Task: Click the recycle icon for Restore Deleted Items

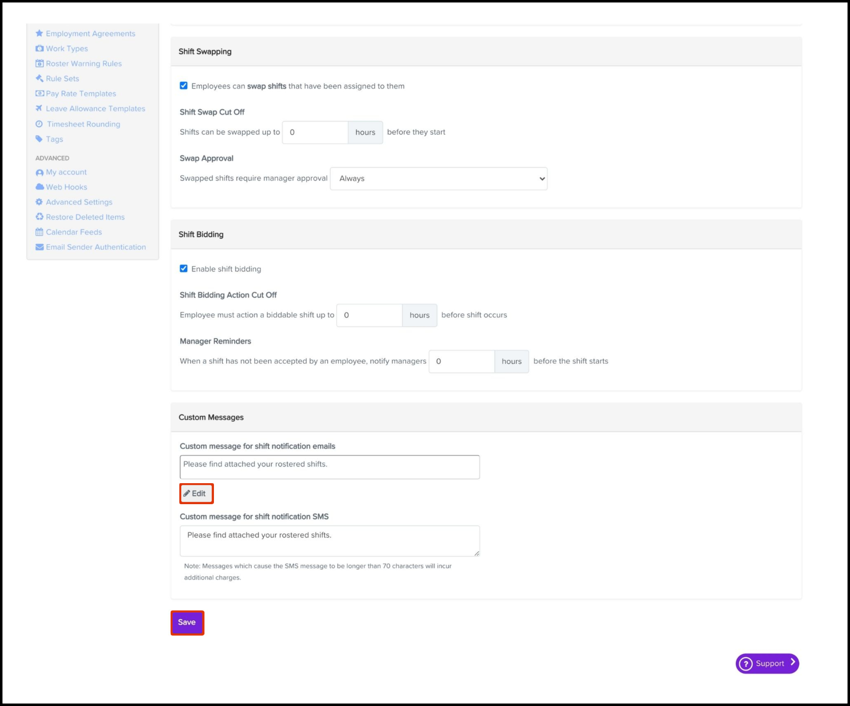Action: click(x=39, y=217)
